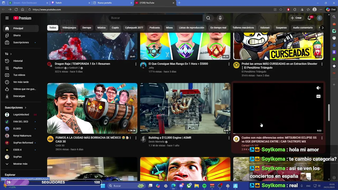This screenshot has width=338, height=190.
Task: Open CASI 30 channel avatar
Action: (50, 139)
